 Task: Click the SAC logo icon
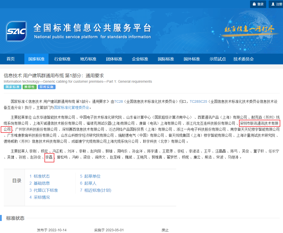pyautogui.click(x=16, y=31)
